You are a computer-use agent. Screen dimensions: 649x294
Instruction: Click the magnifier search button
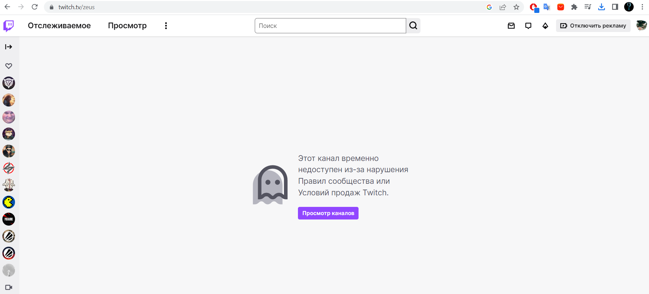(x=413, y=26)
